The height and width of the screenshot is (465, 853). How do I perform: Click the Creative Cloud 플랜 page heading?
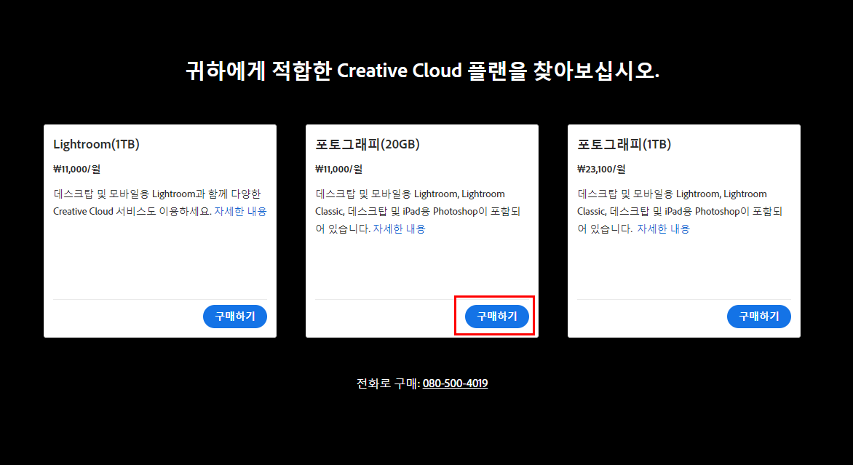pos(423,71)
